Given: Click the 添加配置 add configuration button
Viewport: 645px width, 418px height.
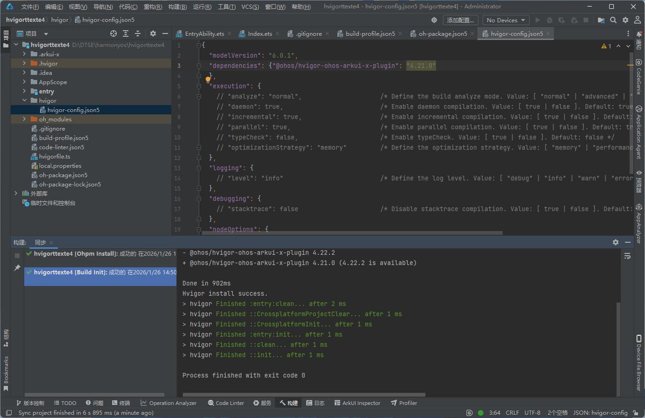Looking at the screenshot, I should tap(460, 20).
